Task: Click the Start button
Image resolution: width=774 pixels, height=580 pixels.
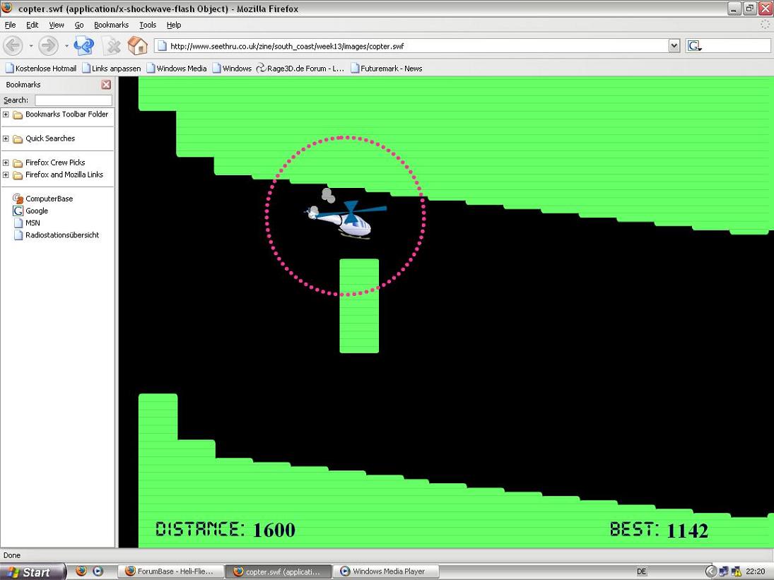Action: tap(33, 572)
